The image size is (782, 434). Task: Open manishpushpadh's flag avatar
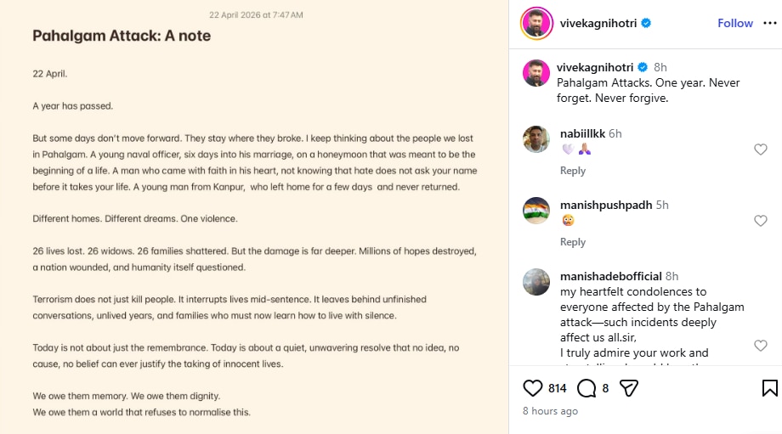pyautogui.click(x=535, y=211)
